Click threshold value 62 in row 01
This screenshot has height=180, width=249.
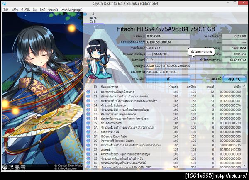point(212,92)
